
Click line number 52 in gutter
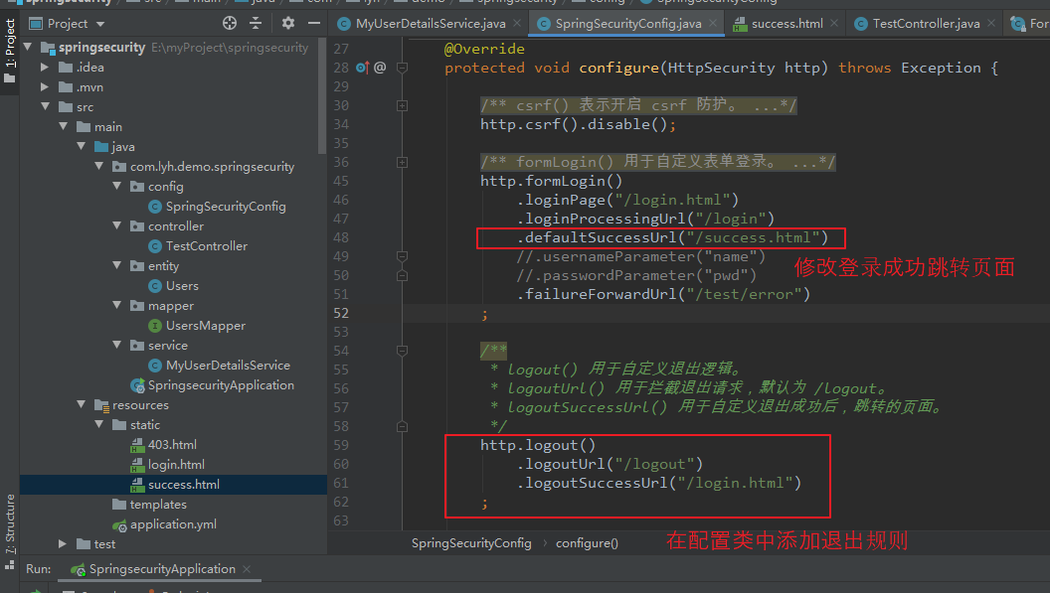(x=341, y=313)
